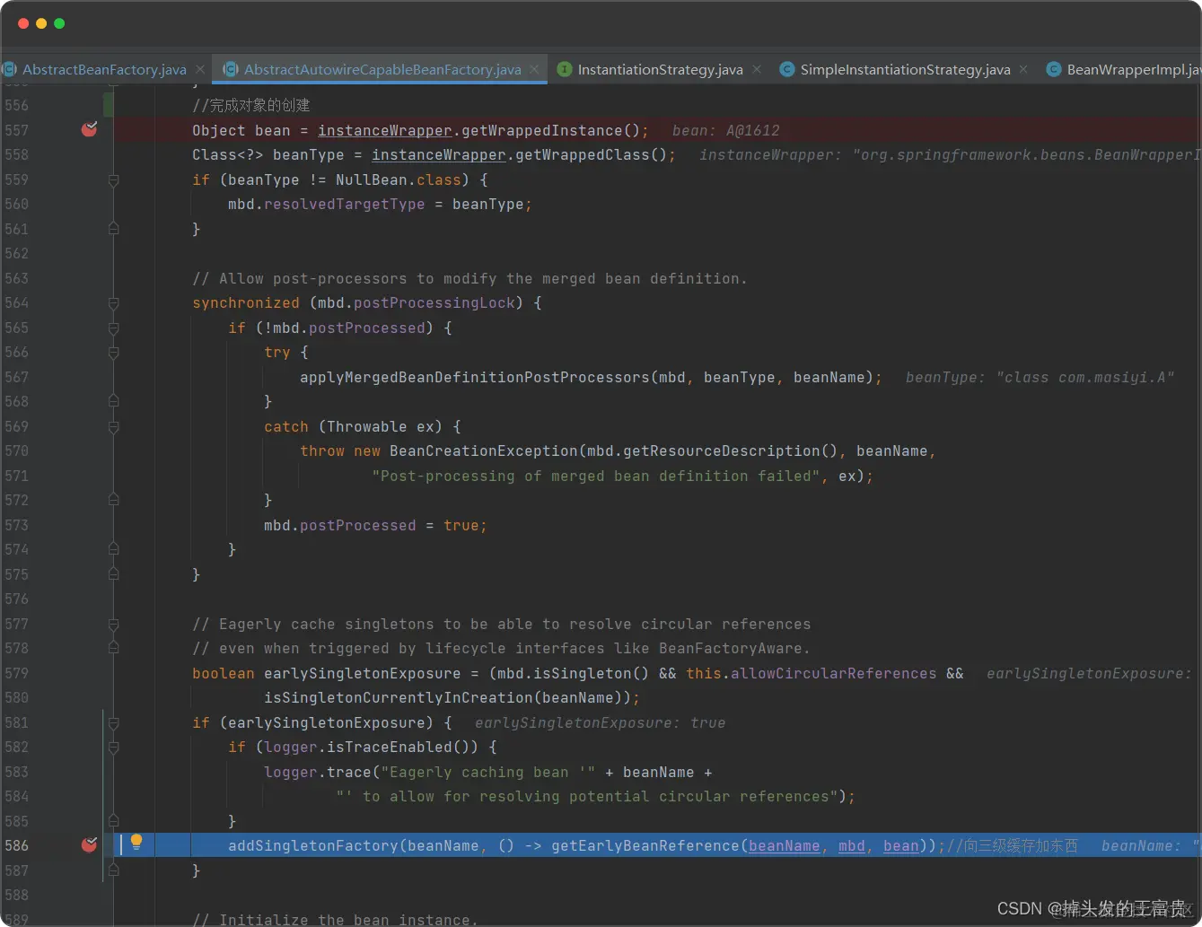Click the class icon on SimpleInstantiationStrategy.java tab
The height and width of the screenshot is (927, 1202).
click(786, 69)
